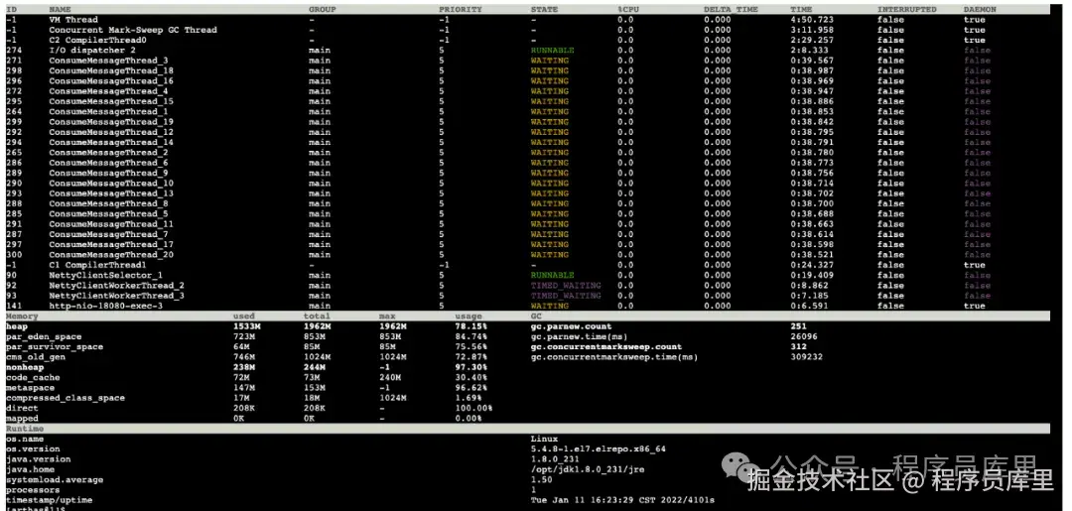Click TIMED_WAITING state of NettyClientWorkerThread_2
The image size is (1072, 511).
pyautogui.click(x=566, y=286)
